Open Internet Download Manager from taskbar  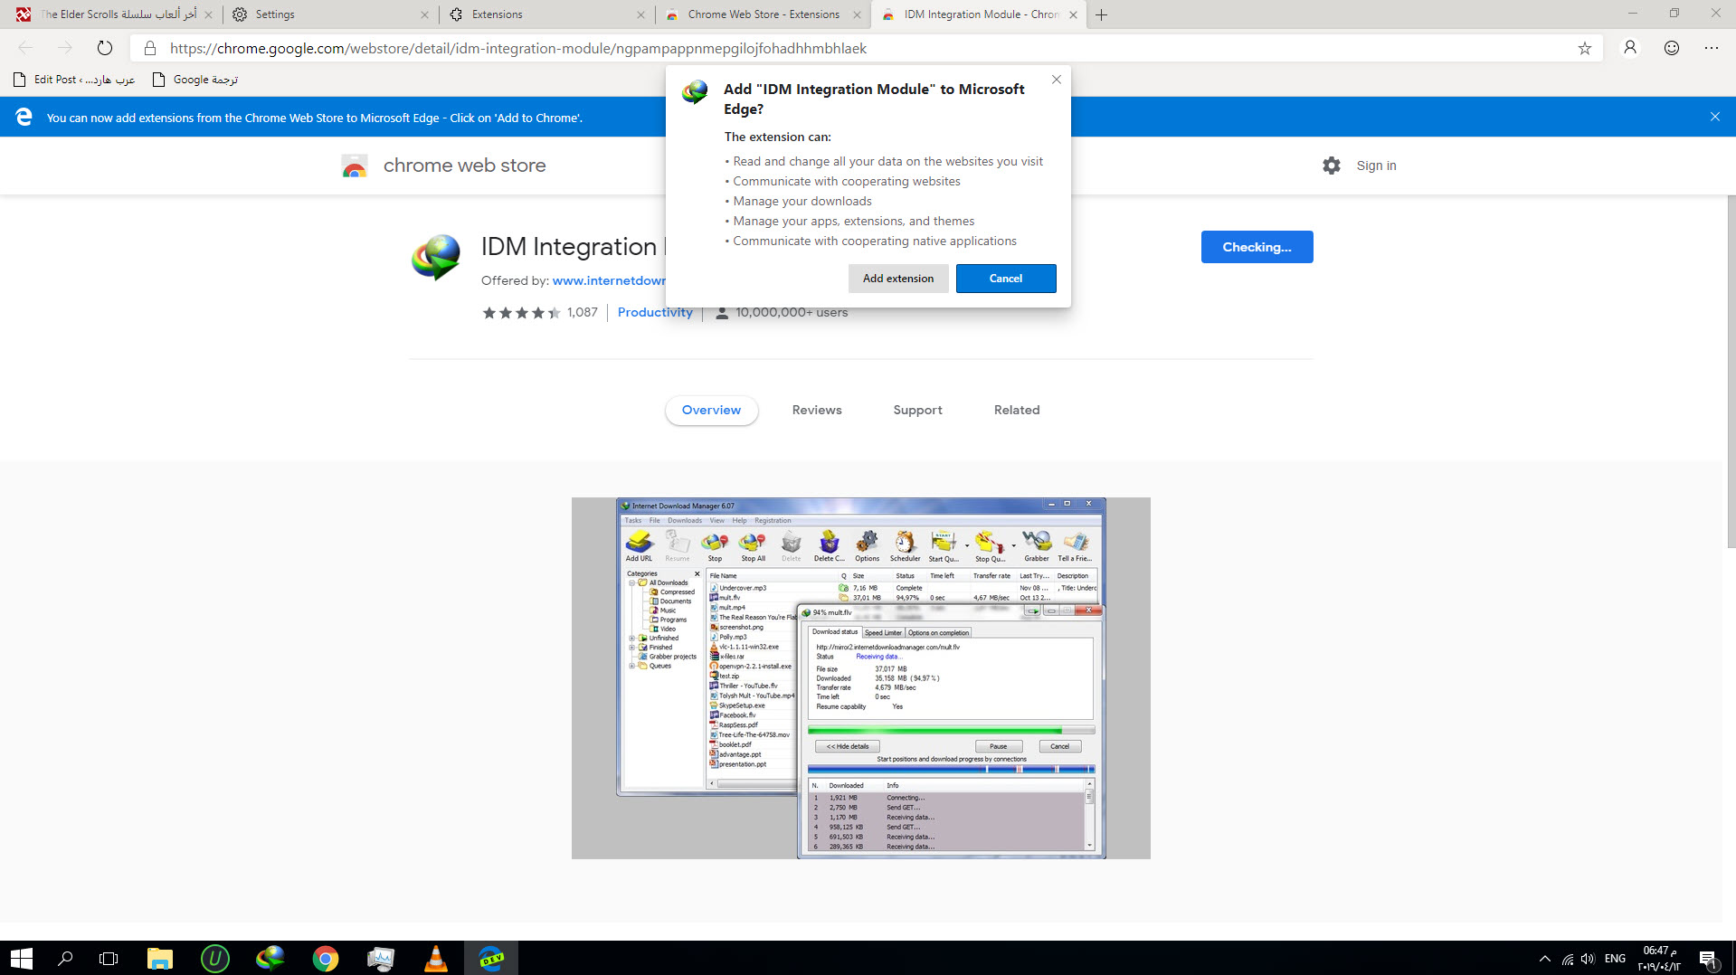pos(270,958)
